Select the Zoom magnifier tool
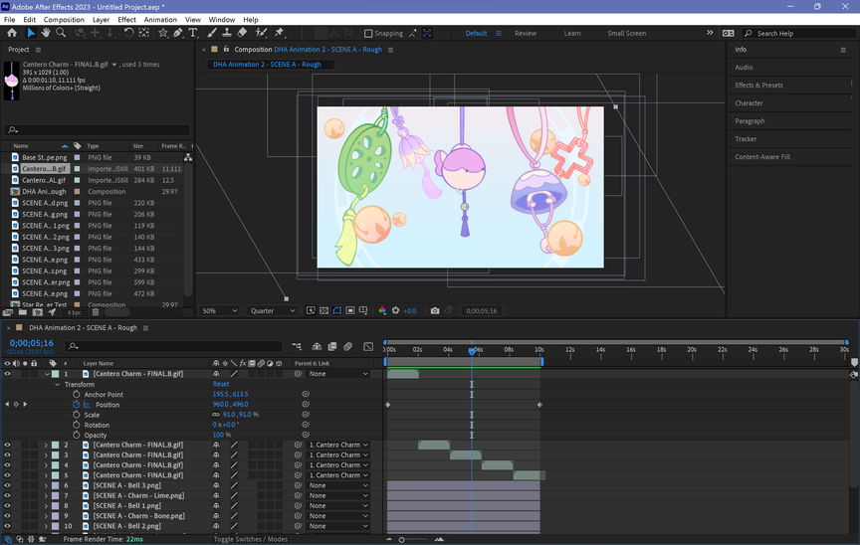860x545 pixels. pos(61,33)
